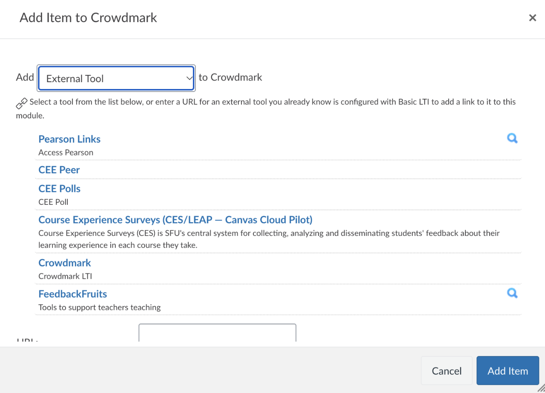The image size is (545, 393).
Task: Select the Pearson Links tool
Action: (x=69, y=139)
